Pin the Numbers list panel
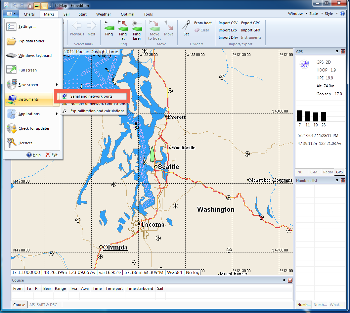Screen dimensions: 350x313 tap(337, 181)
